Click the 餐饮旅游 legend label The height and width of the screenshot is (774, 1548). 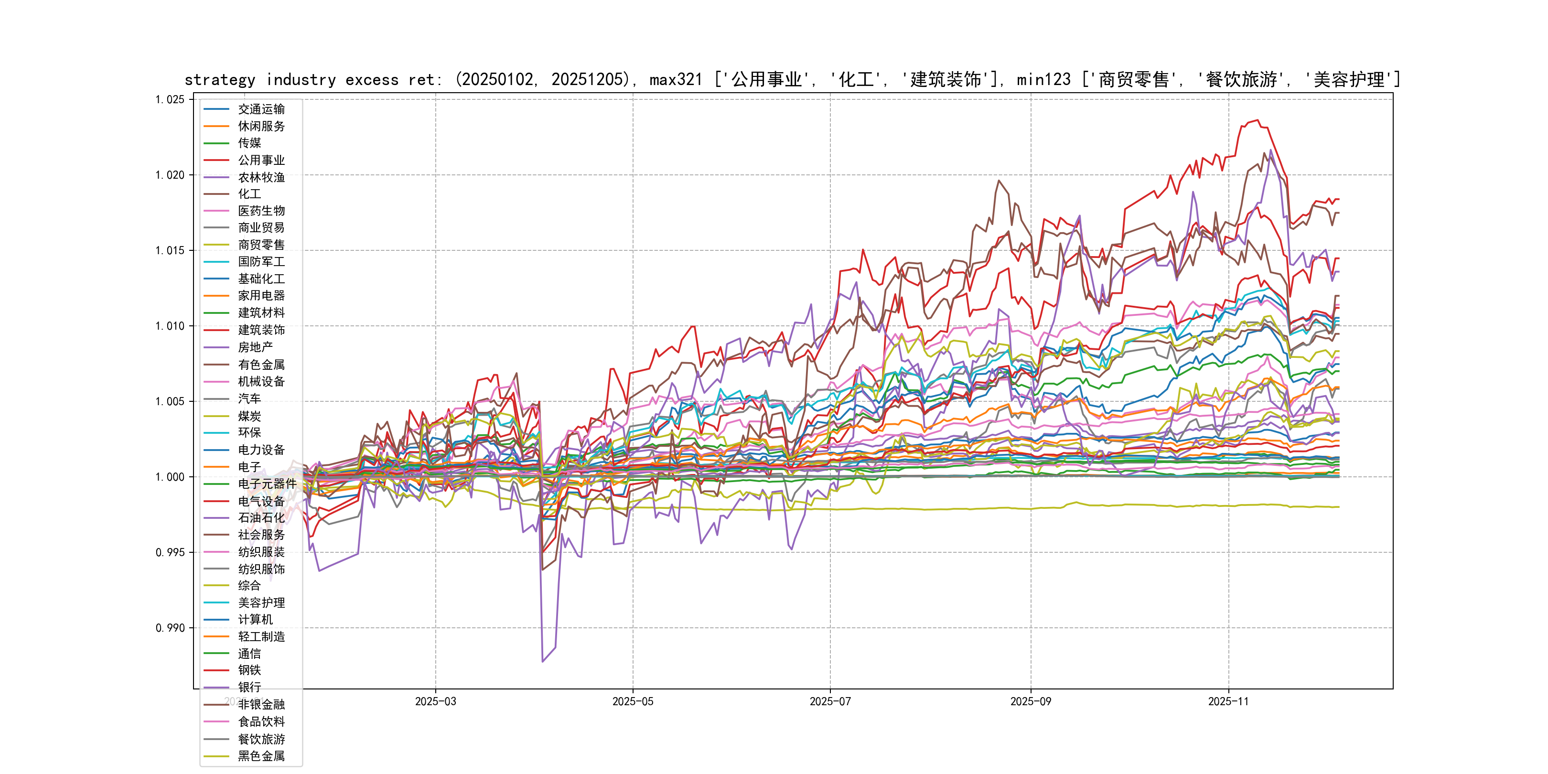pyautogui.click(x=261, y=740)
